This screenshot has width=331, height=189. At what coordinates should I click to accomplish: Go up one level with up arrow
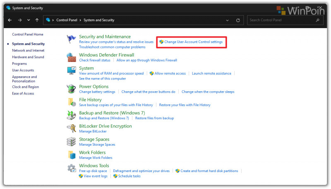[x=37, y=20]
